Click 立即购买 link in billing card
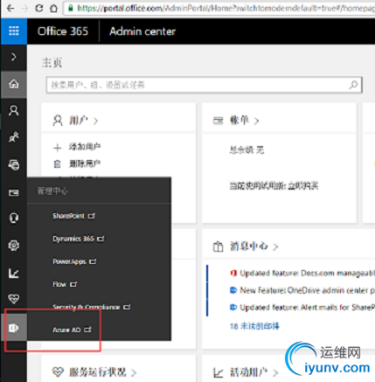The image size is (375, 382). 303,185
